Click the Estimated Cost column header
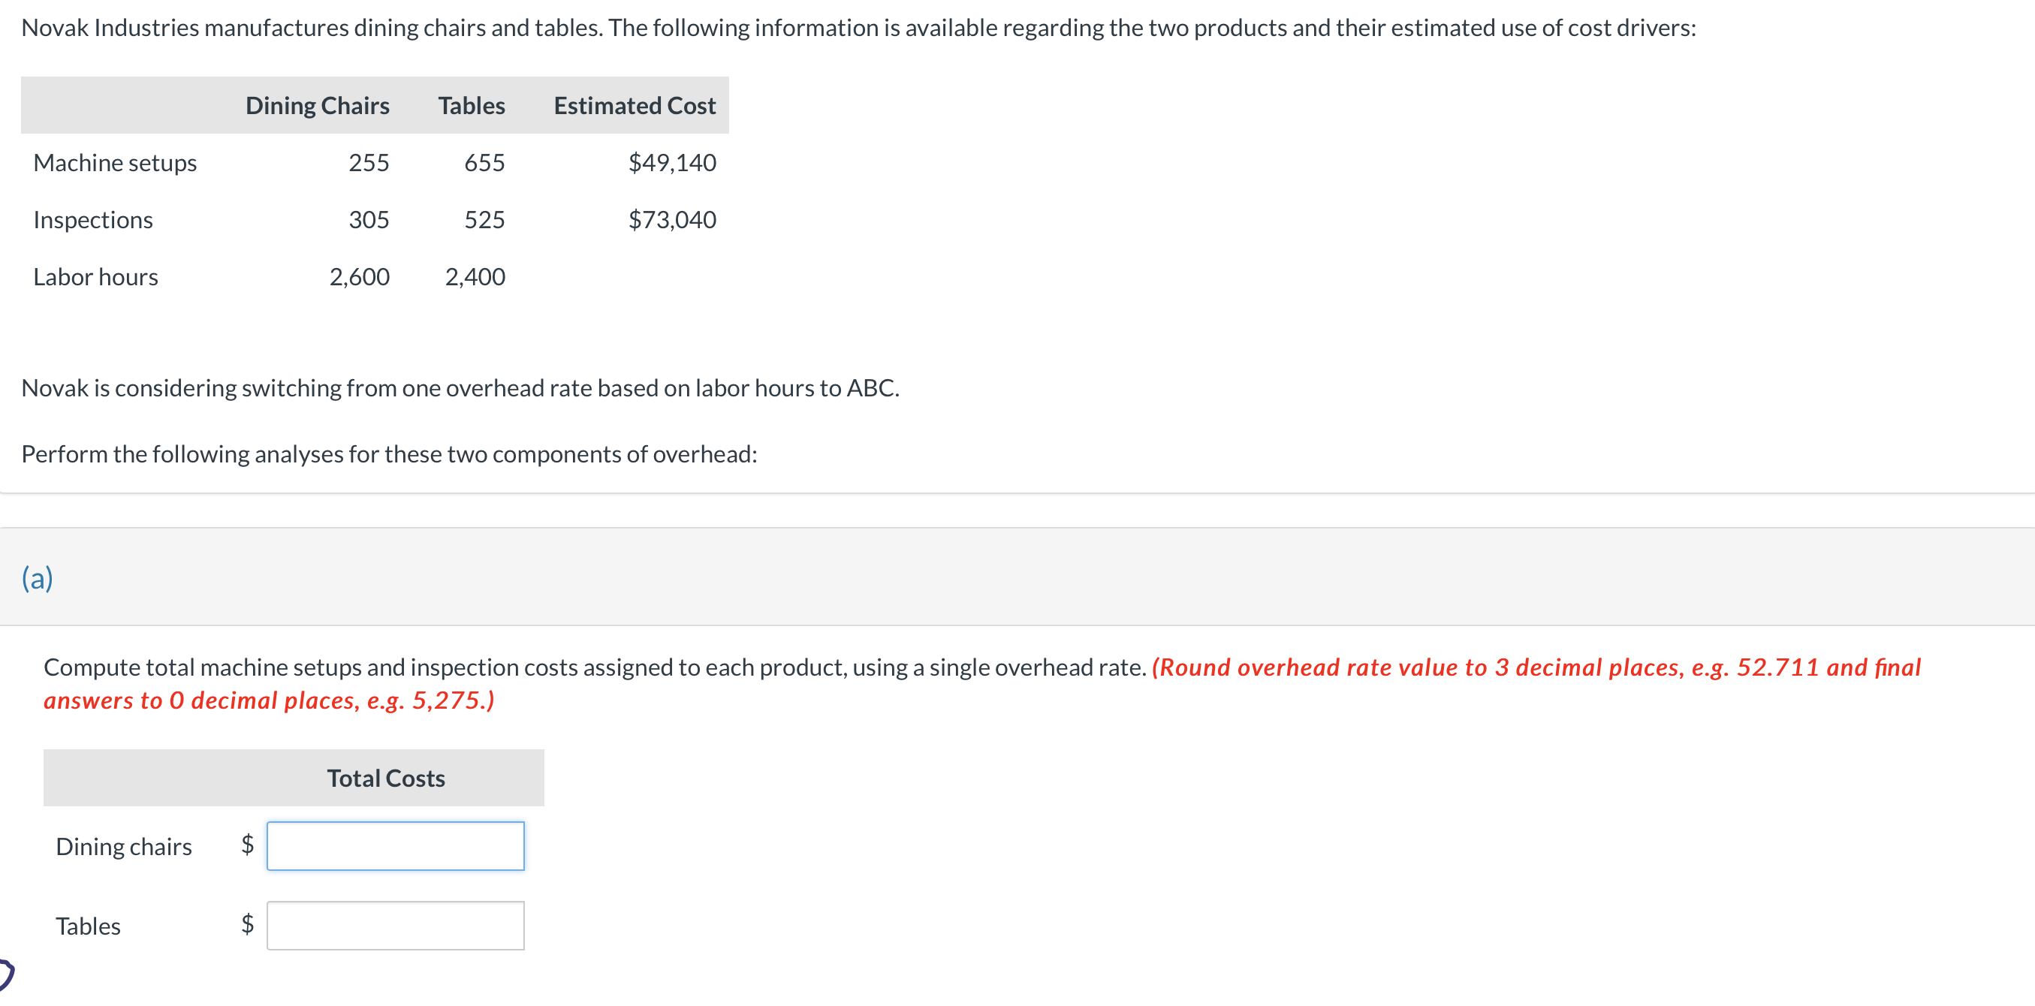Screen dimensions: 2035x1006 635,105
